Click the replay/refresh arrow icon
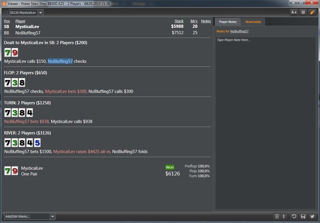The height and width of the screenshot is (223, 320). [x=294, y=216]
